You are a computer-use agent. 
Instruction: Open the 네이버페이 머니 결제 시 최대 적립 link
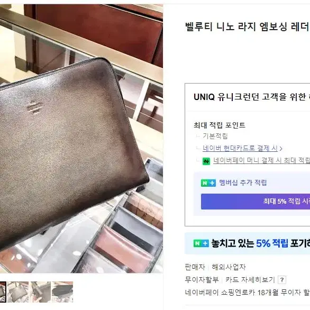tap(261, 160)
